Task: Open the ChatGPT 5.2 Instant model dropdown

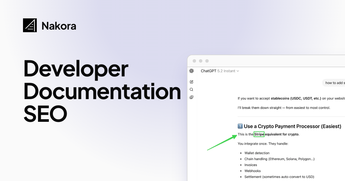Action: tap(220, 71)
